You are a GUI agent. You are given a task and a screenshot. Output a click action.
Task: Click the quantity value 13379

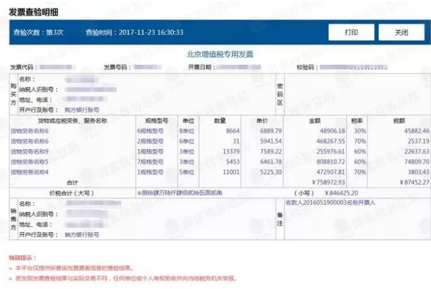click(231, 151)
